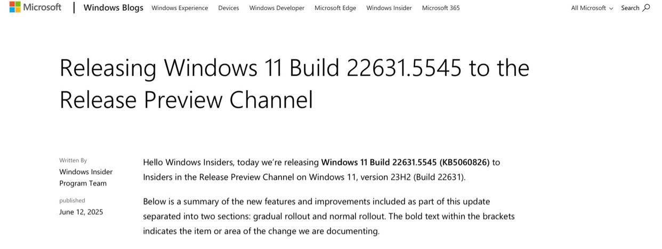Click the Search text label
The image size is (662, 249).
(630, 8)
